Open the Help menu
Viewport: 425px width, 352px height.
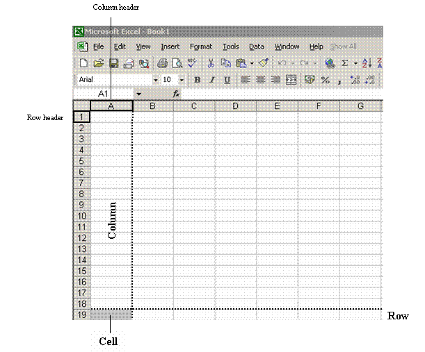[x=316, y=47]
